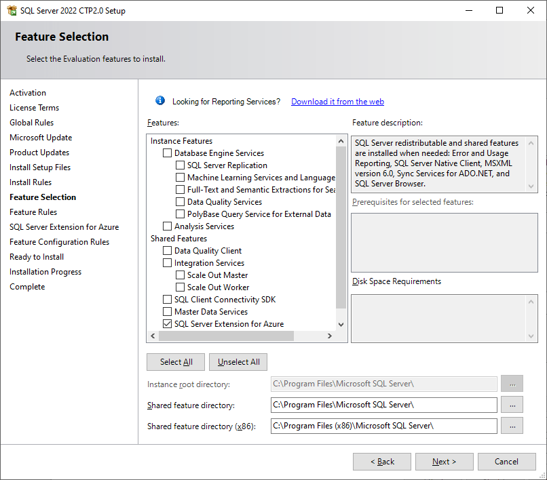
Task: Select the Install Setup Files step
Action: click(40, 167)
